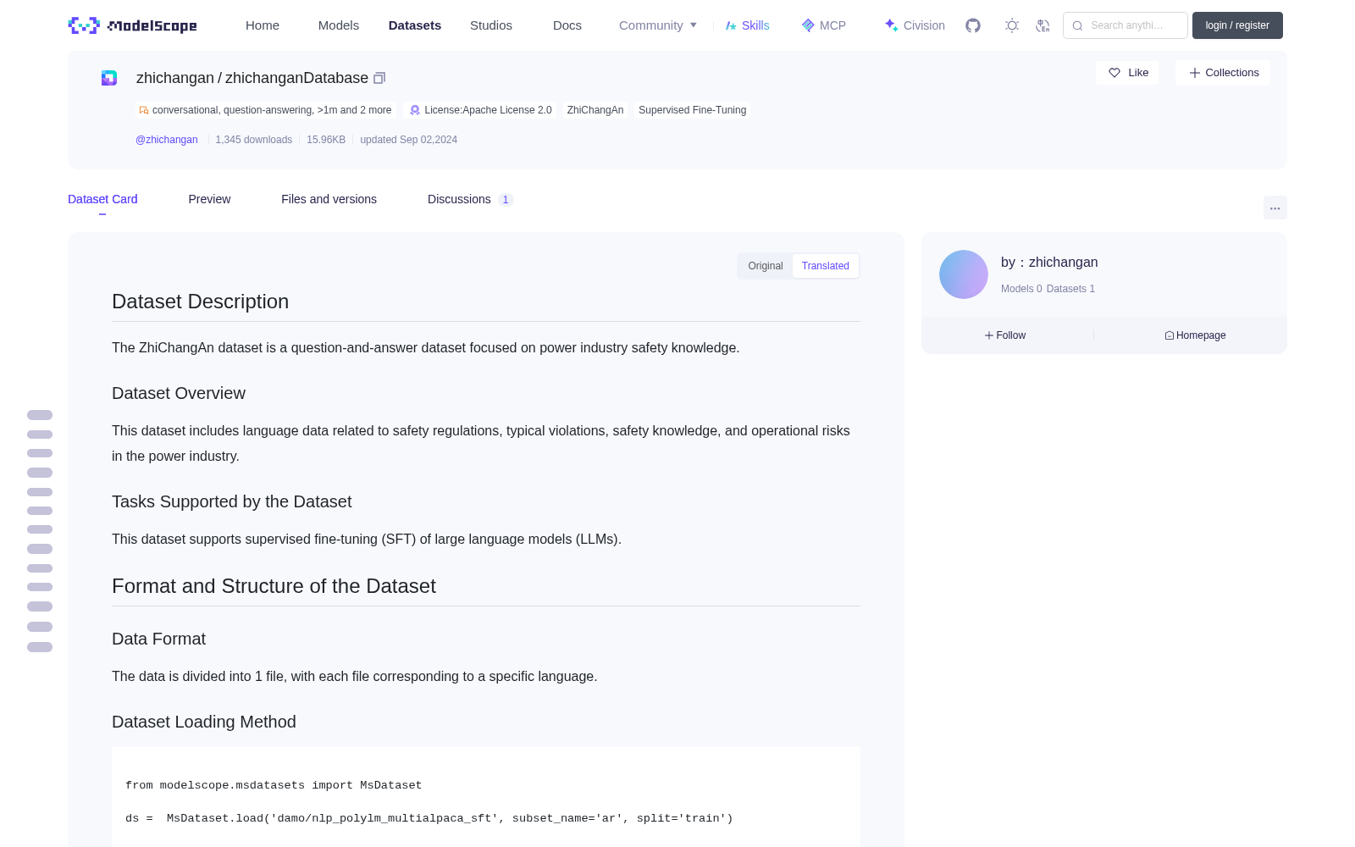Click the 'Models 0' count text
The height and width of the screenshot is (847, 1355).
pyautogui.click(x=1021, y=289)
